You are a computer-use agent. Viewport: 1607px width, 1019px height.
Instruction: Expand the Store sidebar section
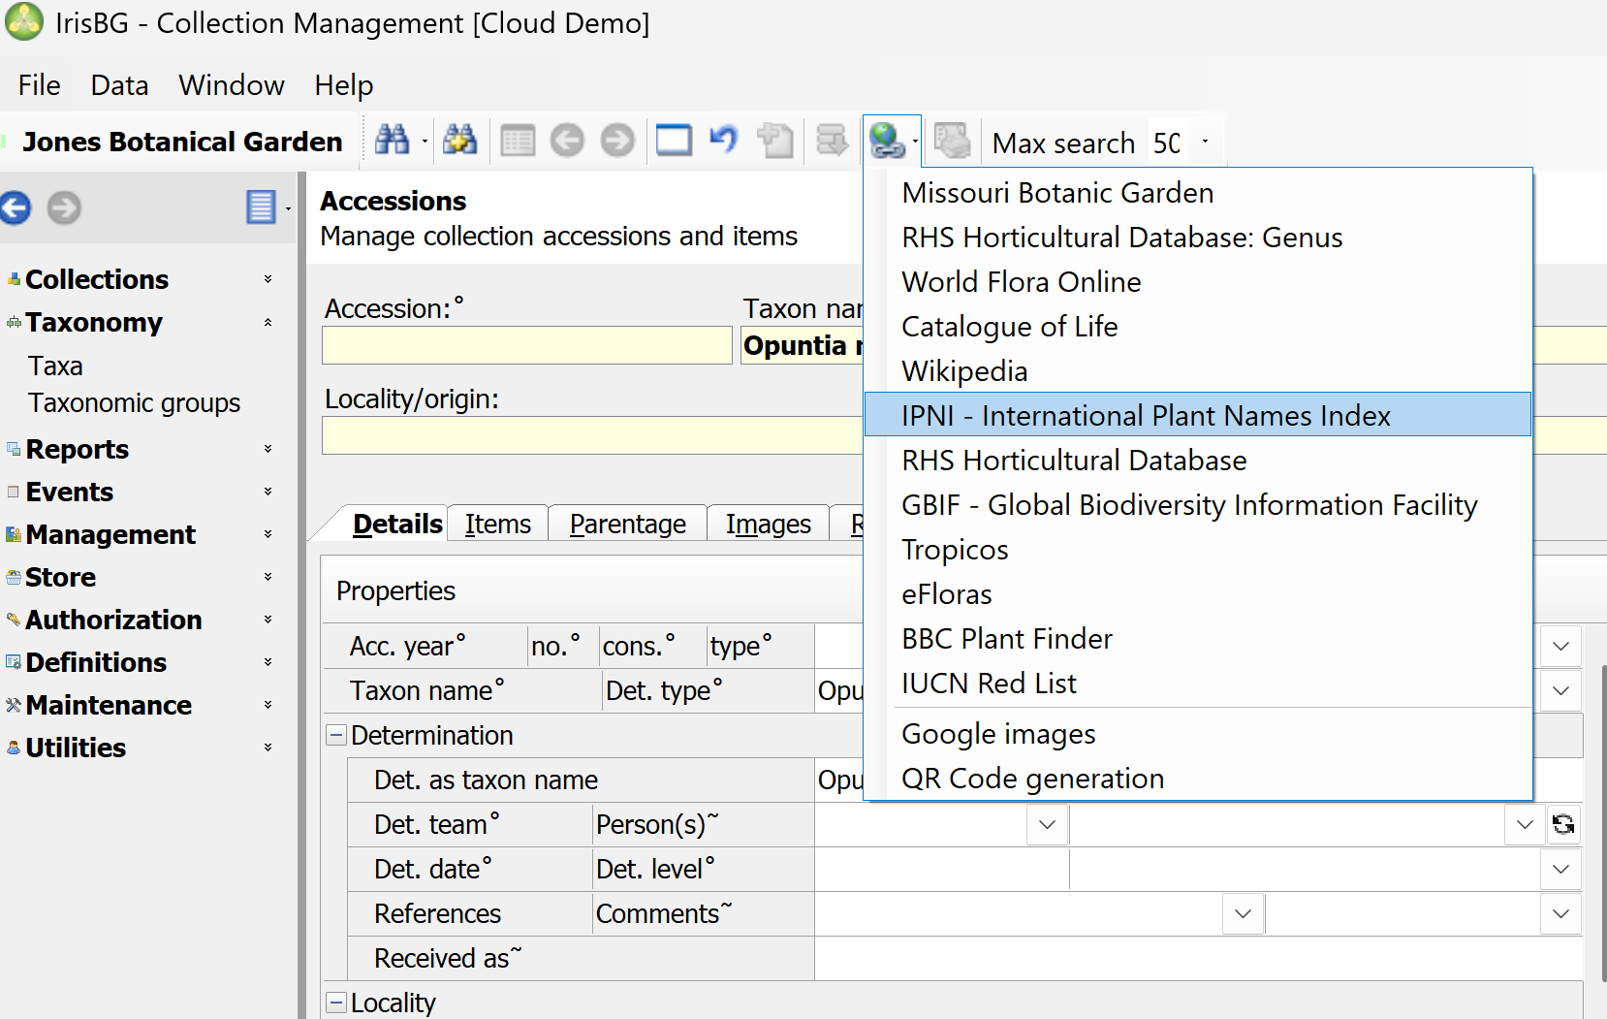pos(268,577)
